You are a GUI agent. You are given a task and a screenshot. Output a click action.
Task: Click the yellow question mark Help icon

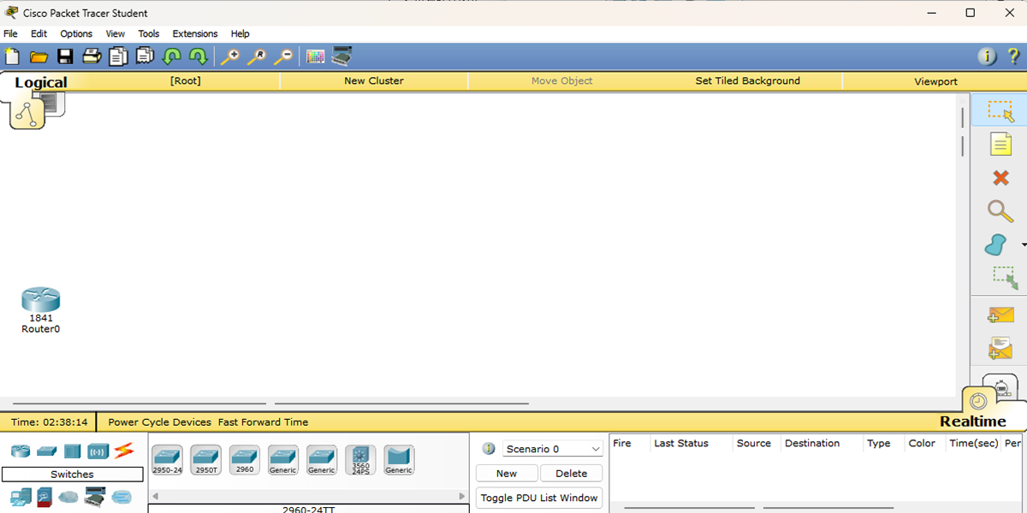point(1012,56)
